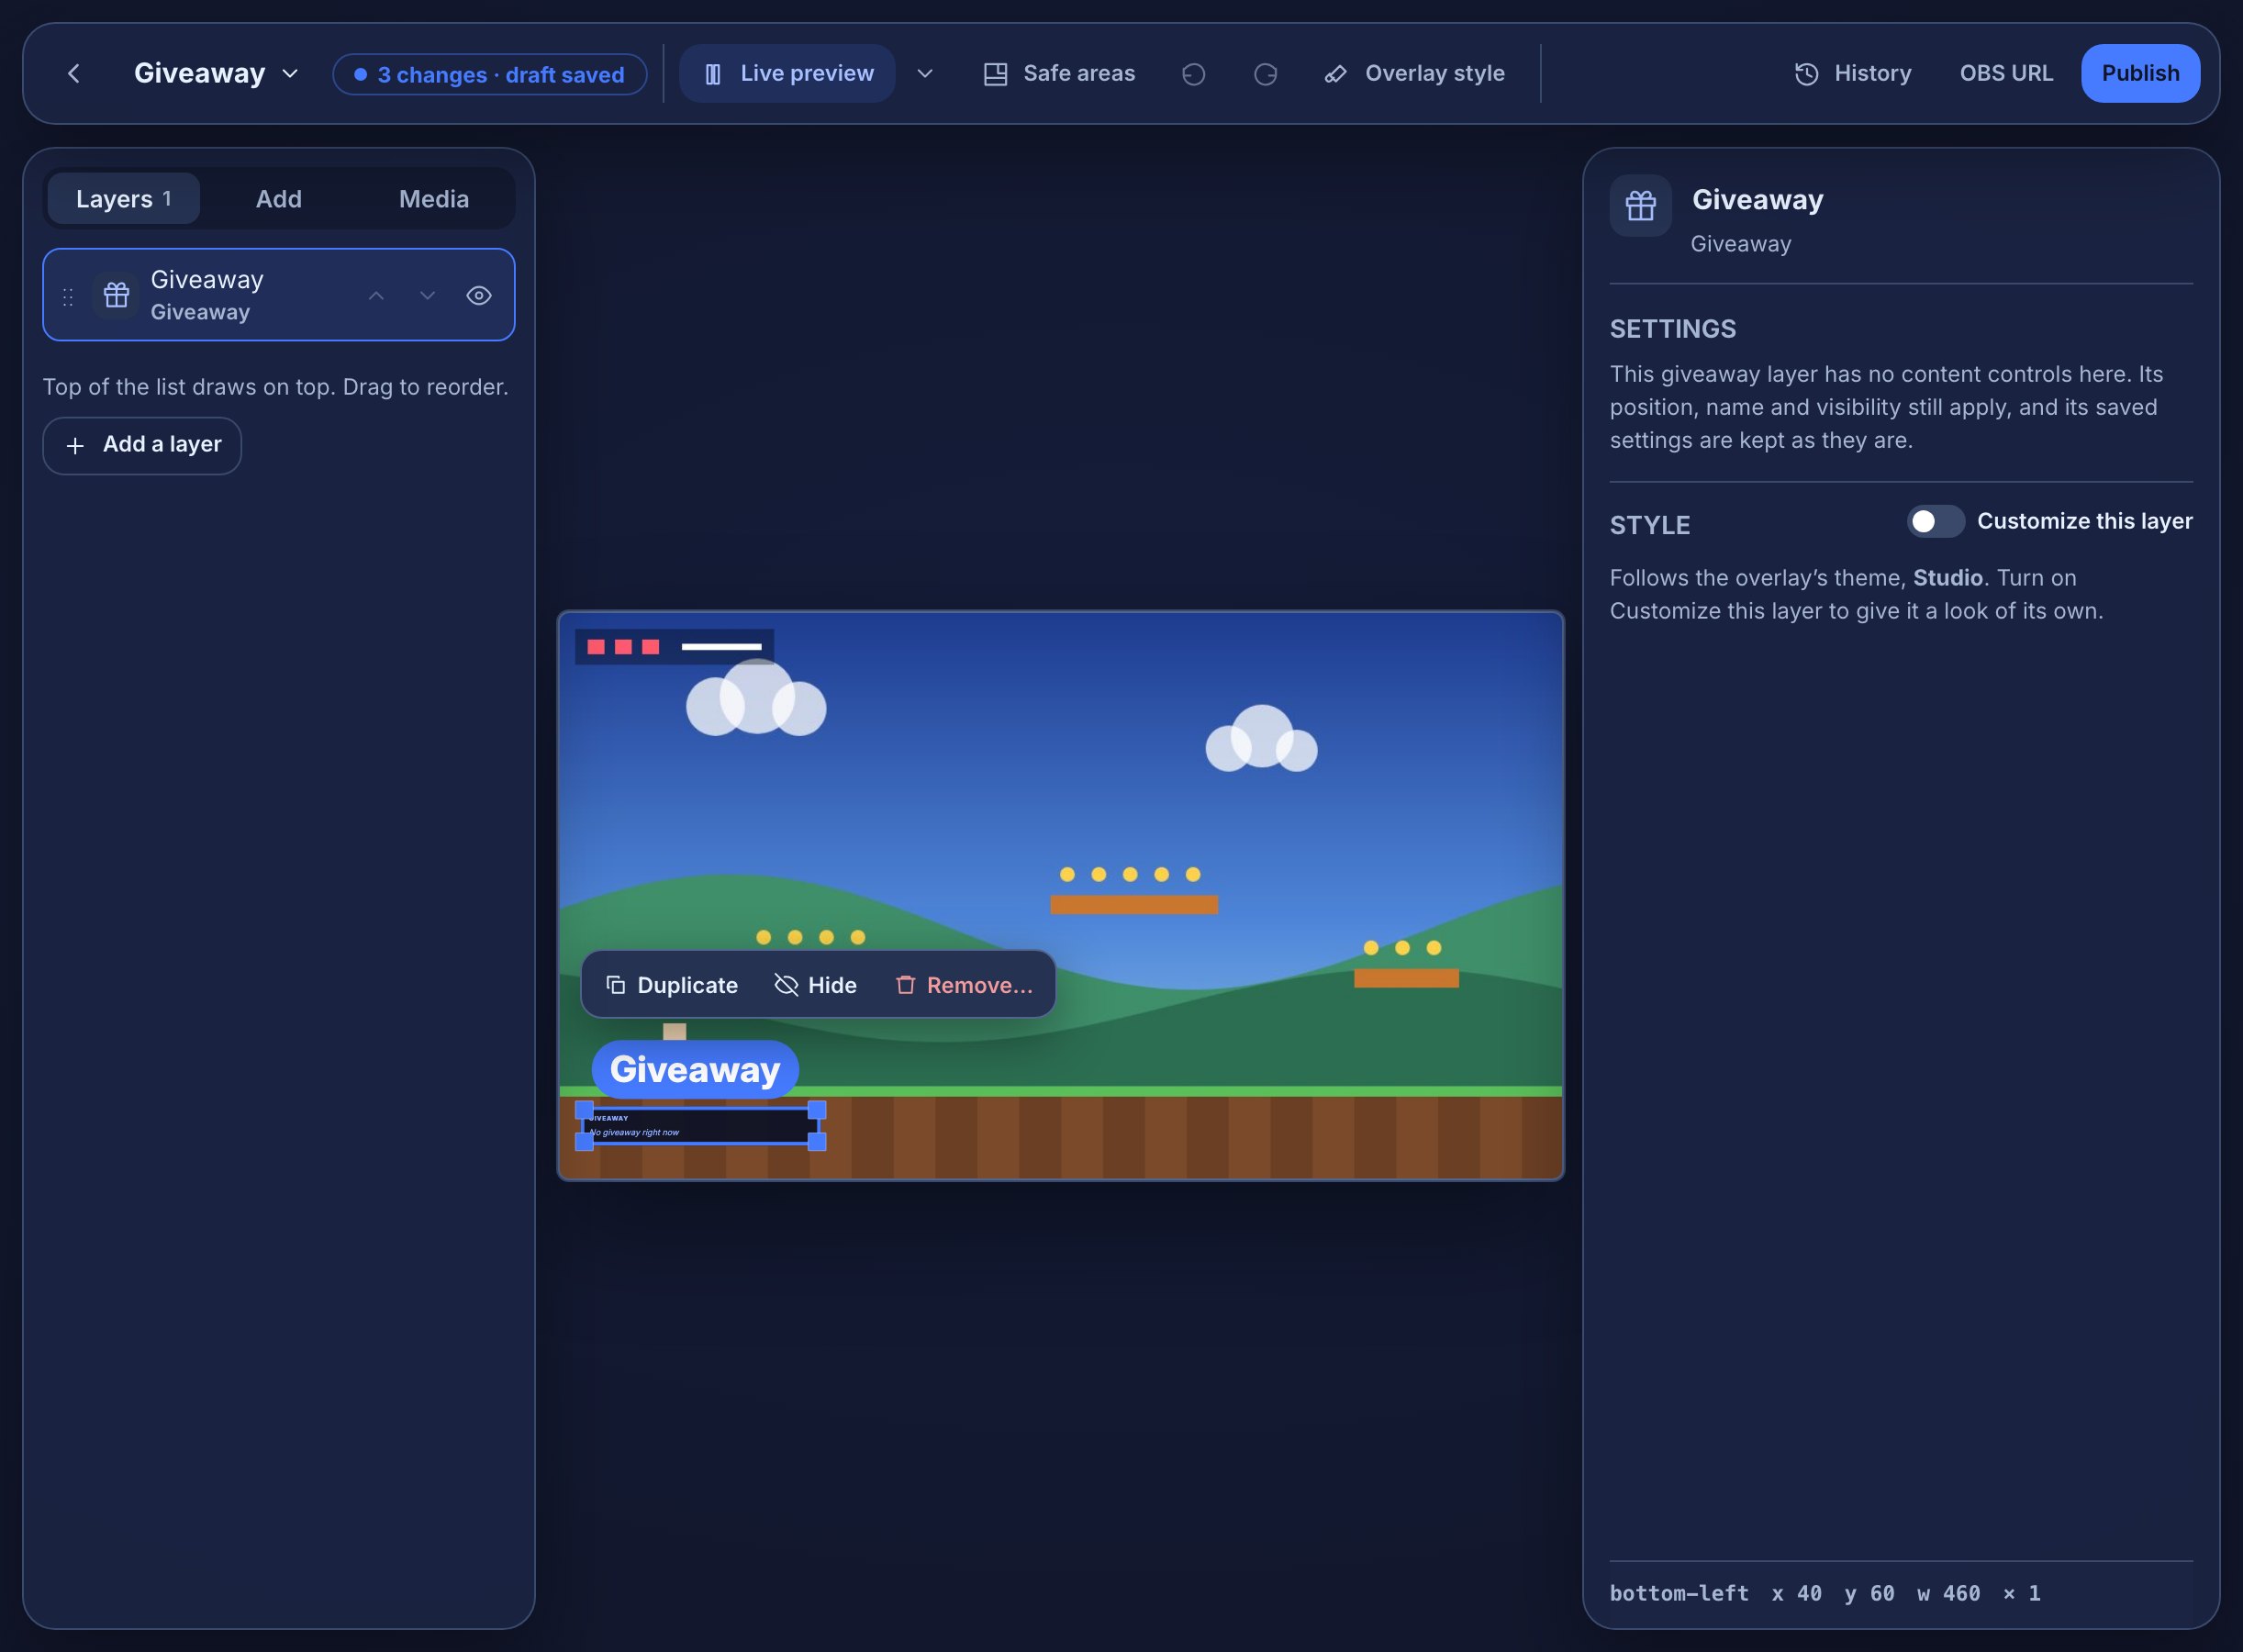Toggle visibility of Giveaway layer
The image size is (2243, 1652).
point(479,296)
